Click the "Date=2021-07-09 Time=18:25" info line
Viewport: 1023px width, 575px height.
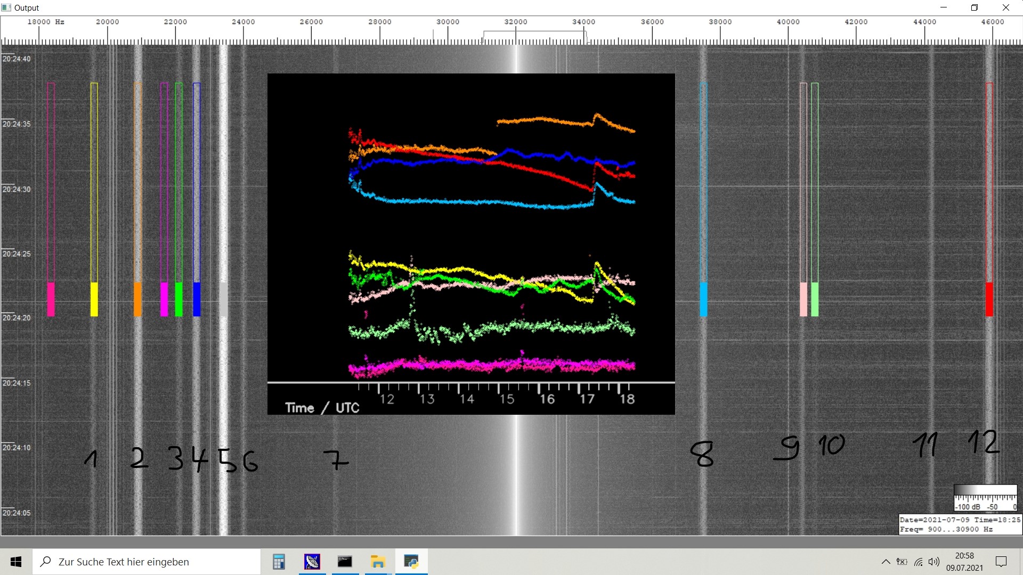pos(960,520)
